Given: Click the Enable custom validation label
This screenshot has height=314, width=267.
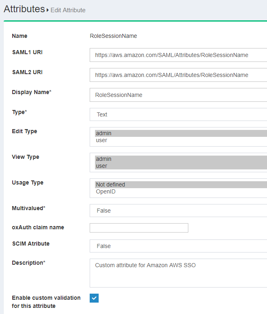Looking at the screenshot, I should [46, 302].
